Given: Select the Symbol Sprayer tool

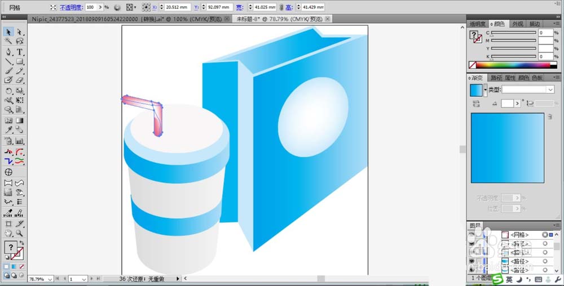Looking at the screenshot, I should (8, 141).
